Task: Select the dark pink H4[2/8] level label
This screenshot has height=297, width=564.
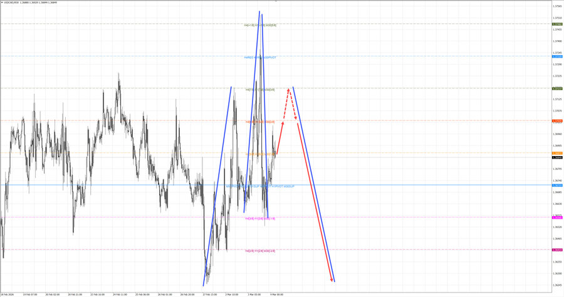Action: (260, 251)
